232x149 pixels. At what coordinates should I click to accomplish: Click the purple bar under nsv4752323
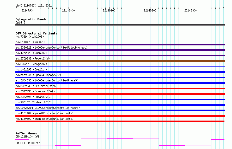120,56
